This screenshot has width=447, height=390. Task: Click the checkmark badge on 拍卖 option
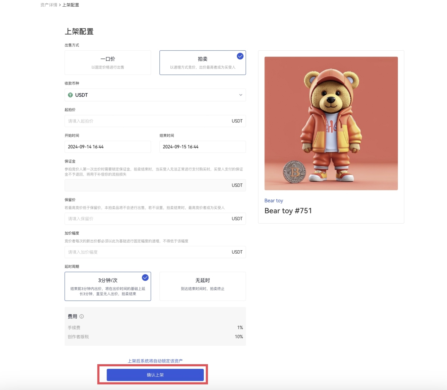(x=240, y=56)
